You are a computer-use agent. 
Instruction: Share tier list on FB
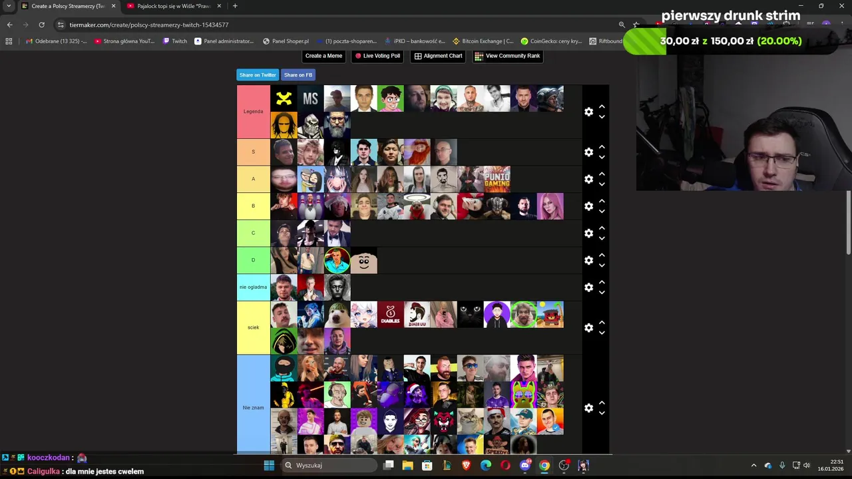click(298, 75)
